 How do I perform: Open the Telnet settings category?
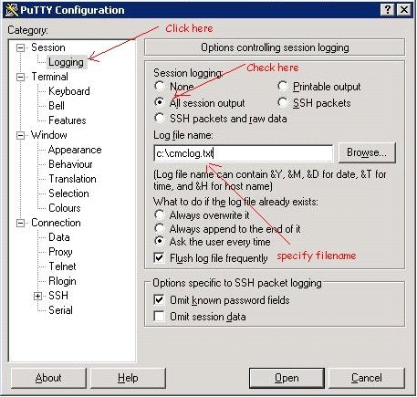point(62,266)
